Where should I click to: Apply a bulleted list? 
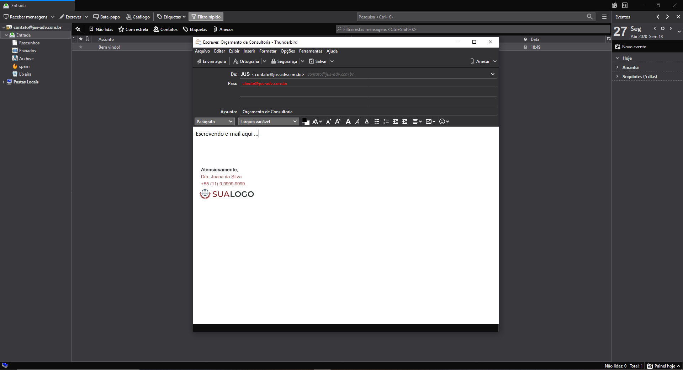377,122
